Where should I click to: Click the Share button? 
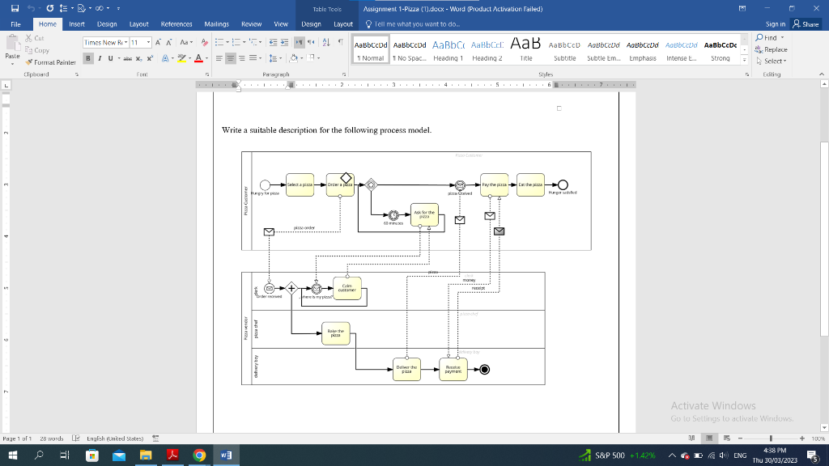pos(806,24)
